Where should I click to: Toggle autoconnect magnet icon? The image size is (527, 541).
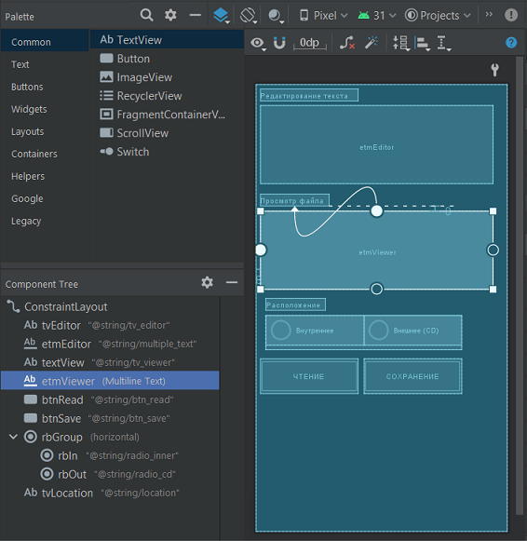(279, 43)
